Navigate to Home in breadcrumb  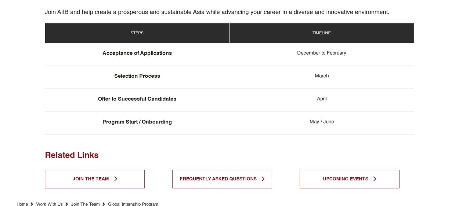pyautogui.click(x=22, y=204)
